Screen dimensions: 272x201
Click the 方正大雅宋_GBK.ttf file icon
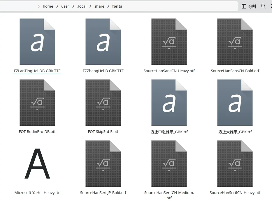[235, 103]
